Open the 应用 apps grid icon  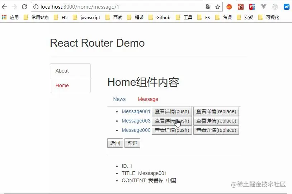click(x=4, y=17)
